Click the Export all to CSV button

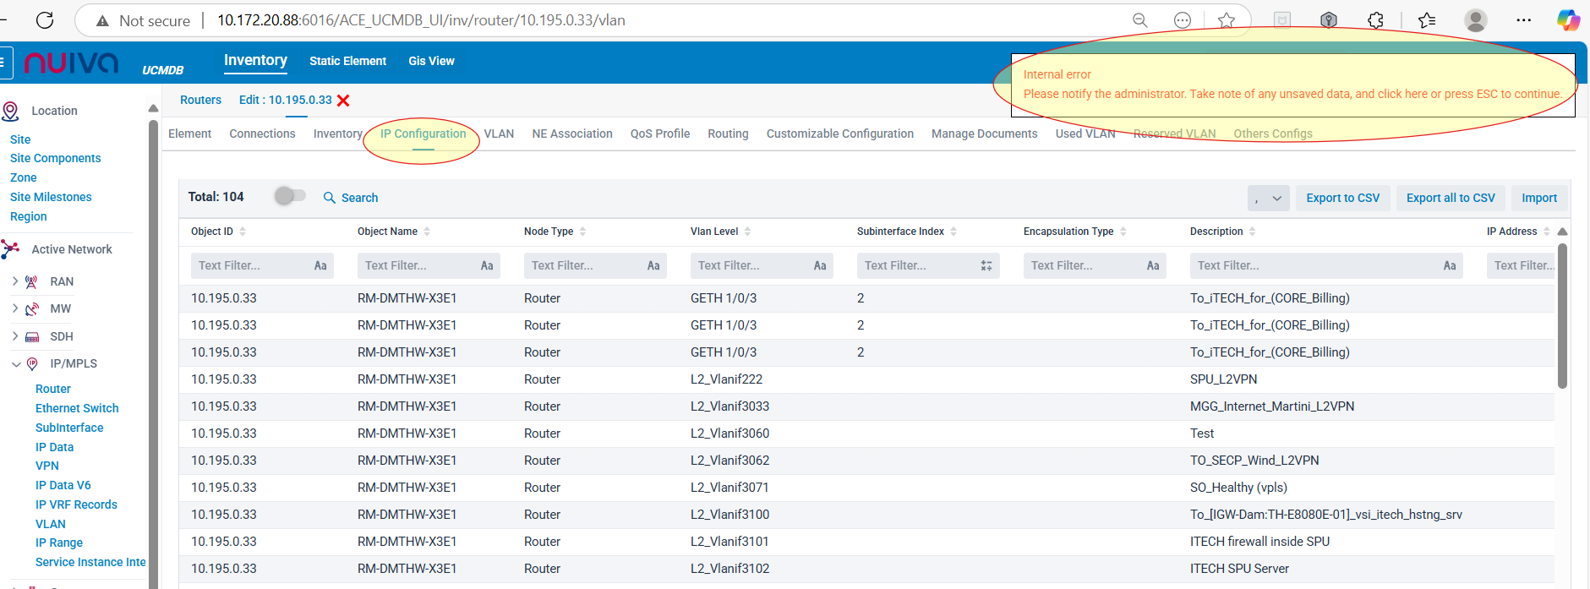1451,198
